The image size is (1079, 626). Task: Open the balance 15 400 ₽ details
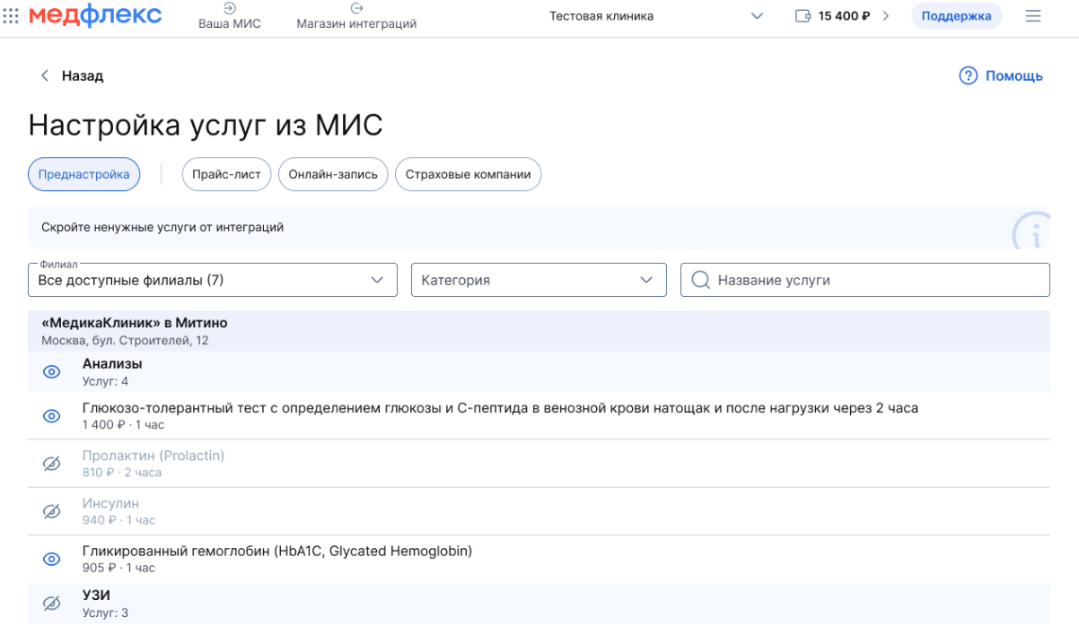pos(844,16)
